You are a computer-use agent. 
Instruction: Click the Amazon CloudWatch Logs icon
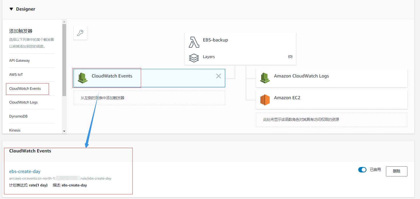pos(265,78)
